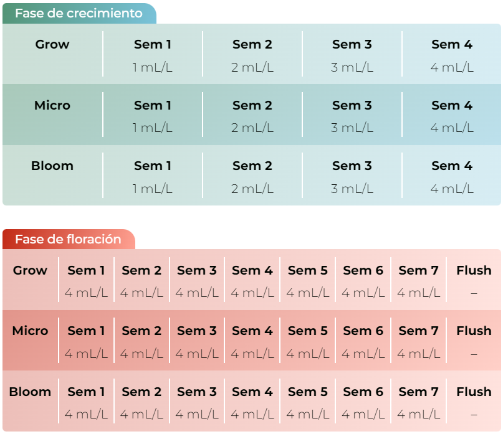Click Grow row label in crecimiento table
Image resolution: width=503 pixels, height=434 pixels.
[52, 44]
